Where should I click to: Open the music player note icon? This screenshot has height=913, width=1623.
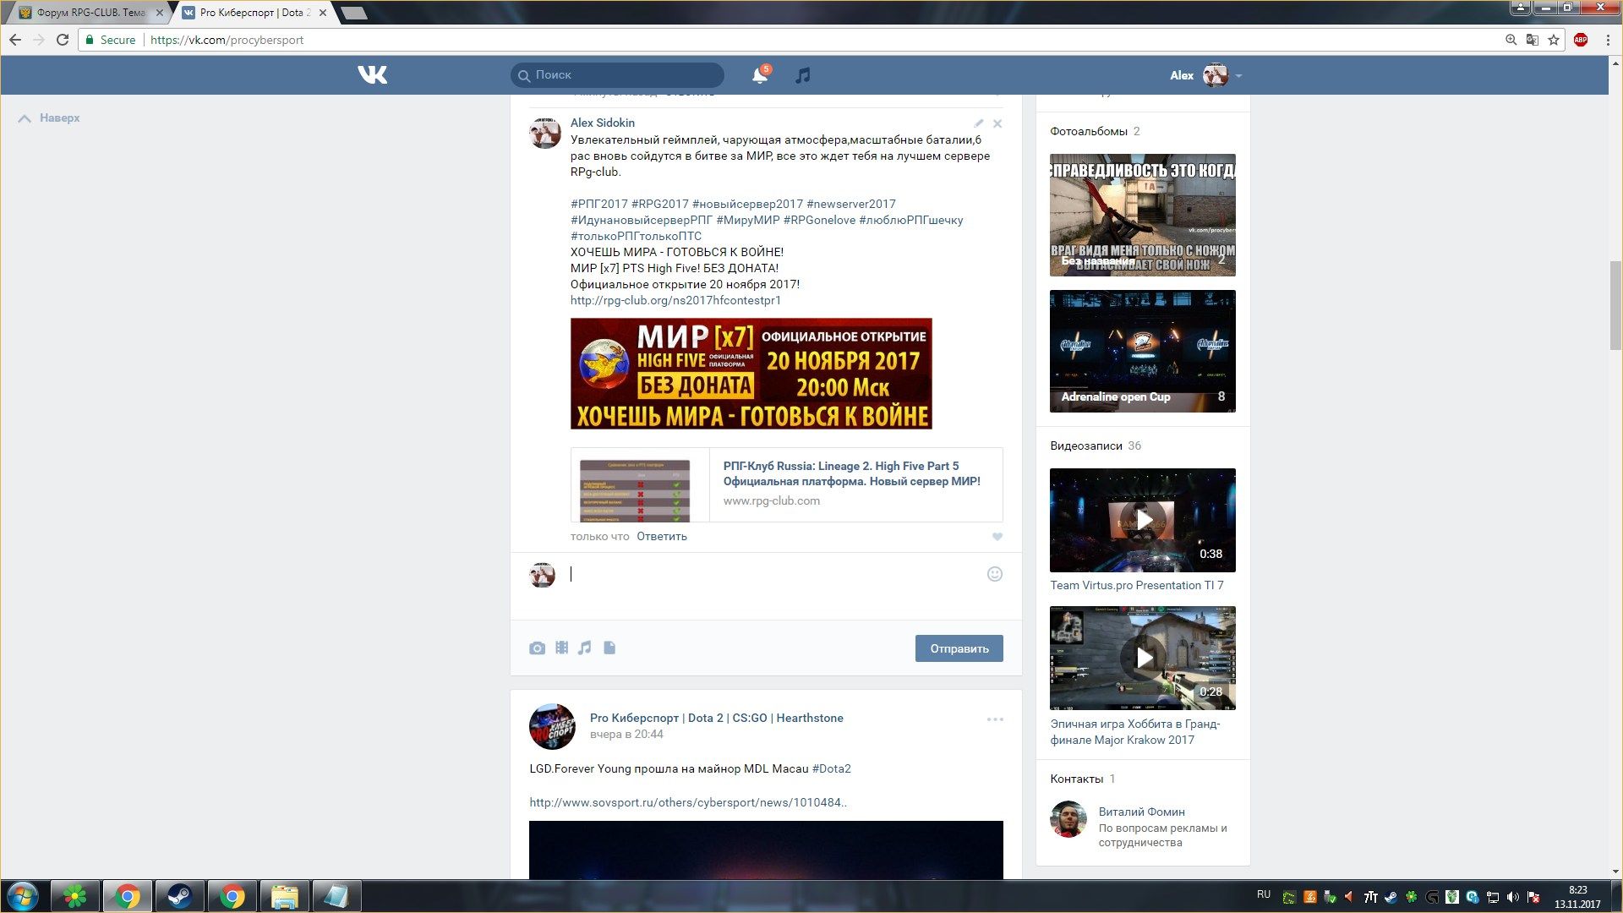[802, 75]
